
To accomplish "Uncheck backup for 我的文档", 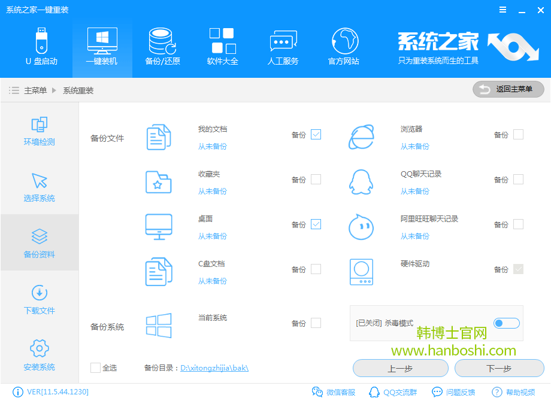I will coord(314,134).
